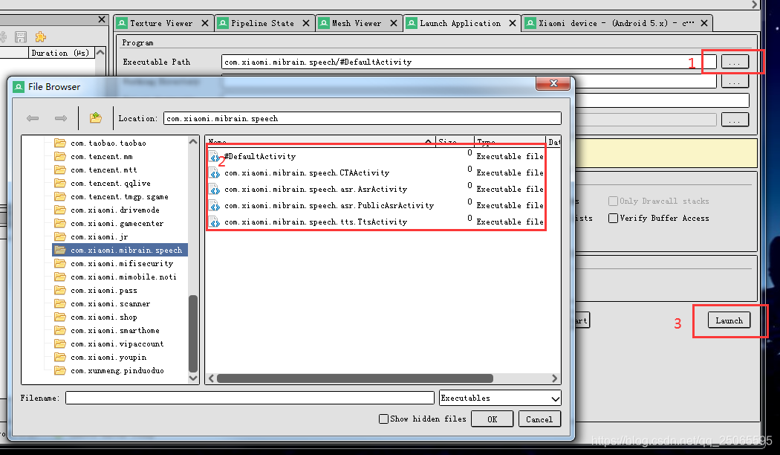This screenshot has height=455, width=780.
Task: Select com.xiaomi.shop folder
Action: pos(103,317)
